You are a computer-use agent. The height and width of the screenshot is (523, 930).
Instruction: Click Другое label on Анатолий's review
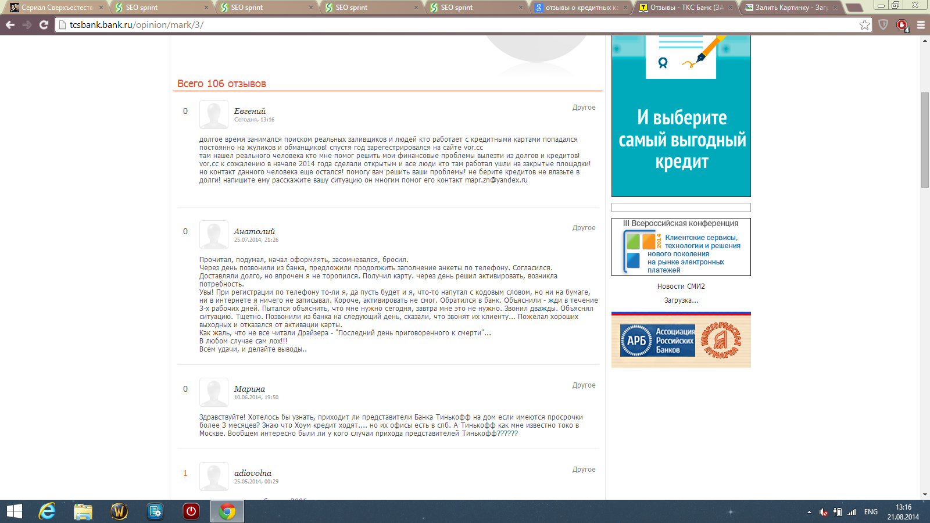coord(584,228)
